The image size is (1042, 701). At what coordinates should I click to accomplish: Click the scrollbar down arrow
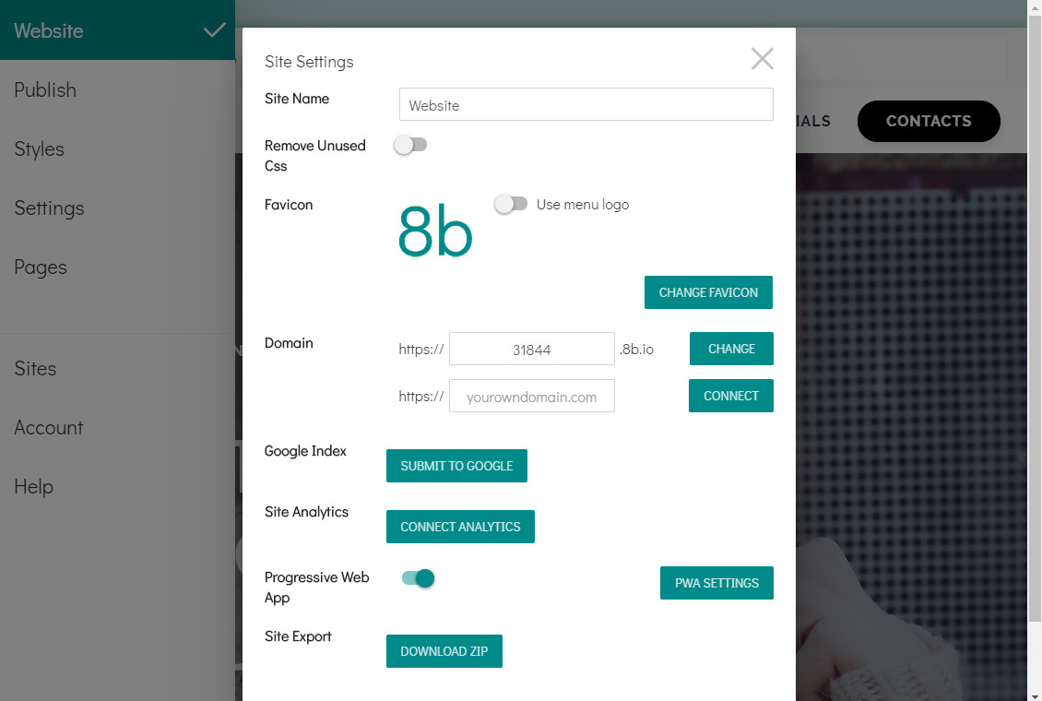pyautogui.click(x=1035, y=695)
